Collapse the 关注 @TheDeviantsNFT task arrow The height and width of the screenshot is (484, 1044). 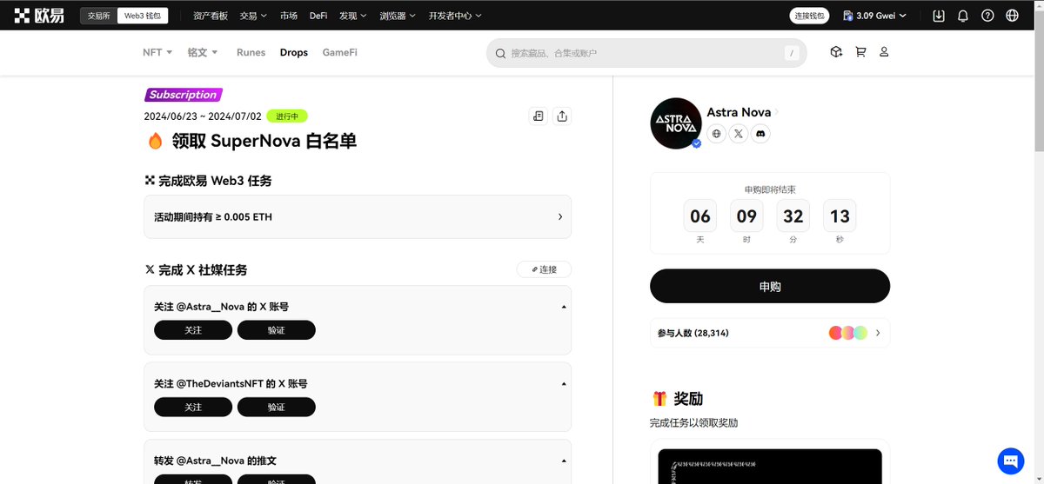563,384
